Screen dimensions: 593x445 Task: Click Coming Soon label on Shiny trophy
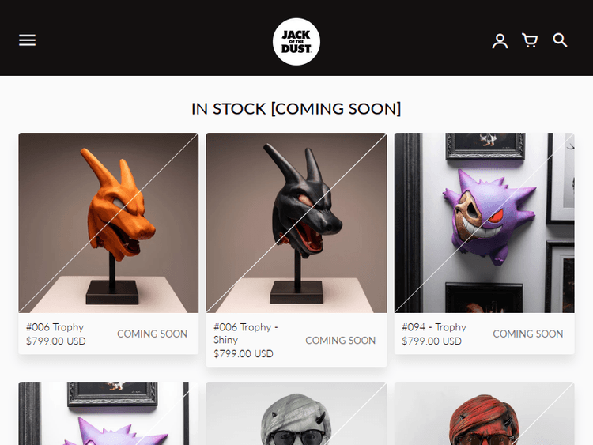coord(340,341)
